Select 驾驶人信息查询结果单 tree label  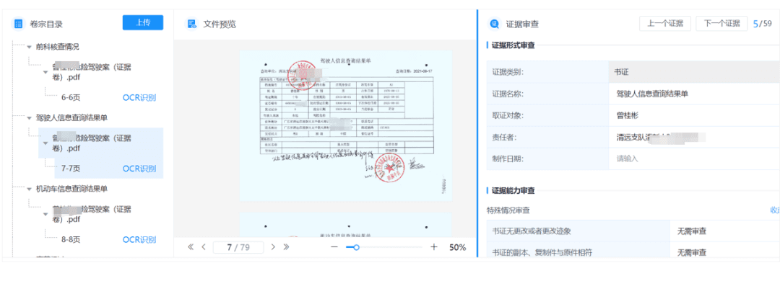[x=71, y=118]
